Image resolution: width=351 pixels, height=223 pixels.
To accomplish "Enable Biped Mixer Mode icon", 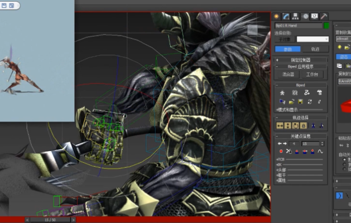I will point(319,93).
